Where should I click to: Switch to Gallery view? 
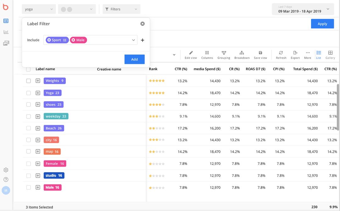(330, 55)
